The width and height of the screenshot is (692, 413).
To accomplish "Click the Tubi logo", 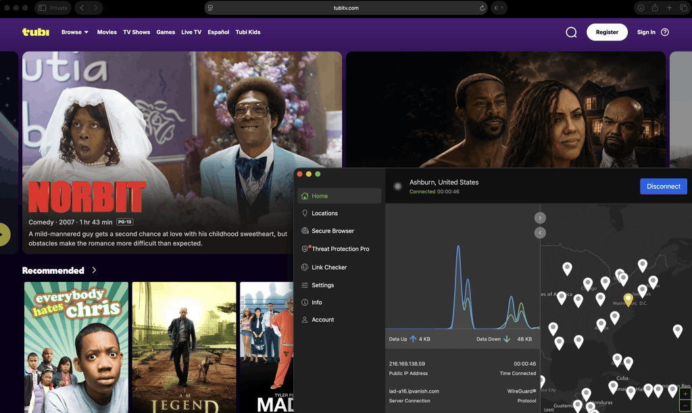I will click(x=36, y=32).
